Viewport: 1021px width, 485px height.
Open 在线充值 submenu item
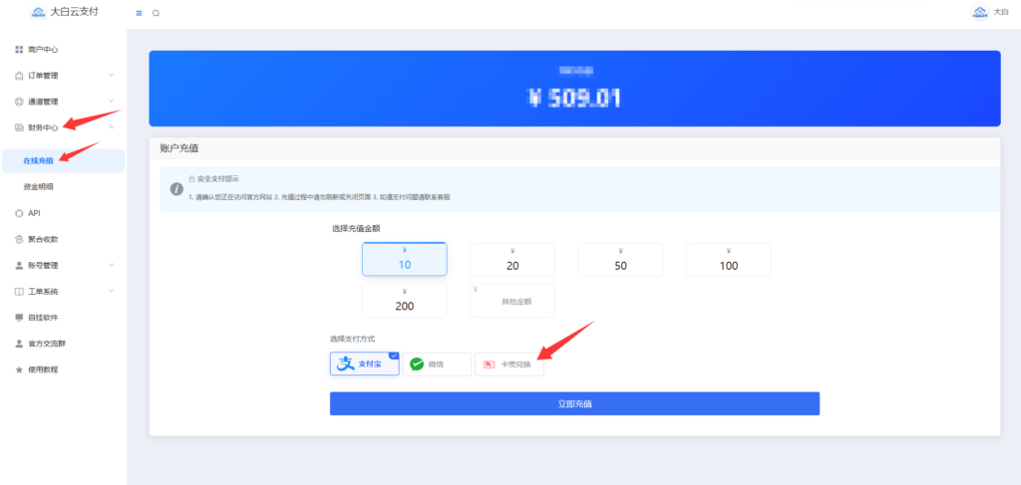pyautogui.click(x=63, y=160)
